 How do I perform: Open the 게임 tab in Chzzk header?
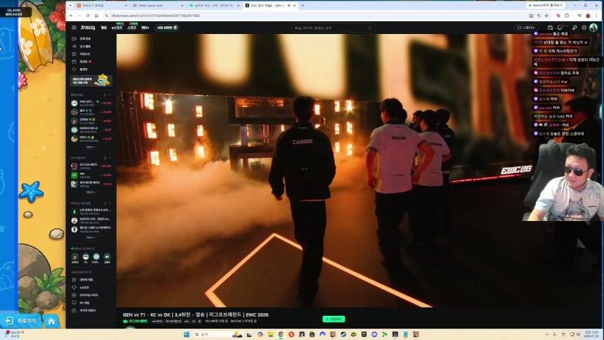(103, 28)
